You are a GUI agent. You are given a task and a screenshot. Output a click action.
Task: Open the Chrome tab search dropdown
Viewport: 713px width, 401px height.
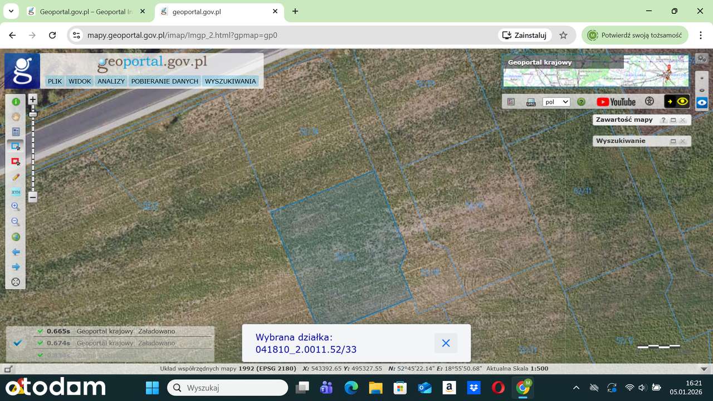coord(11,11)
